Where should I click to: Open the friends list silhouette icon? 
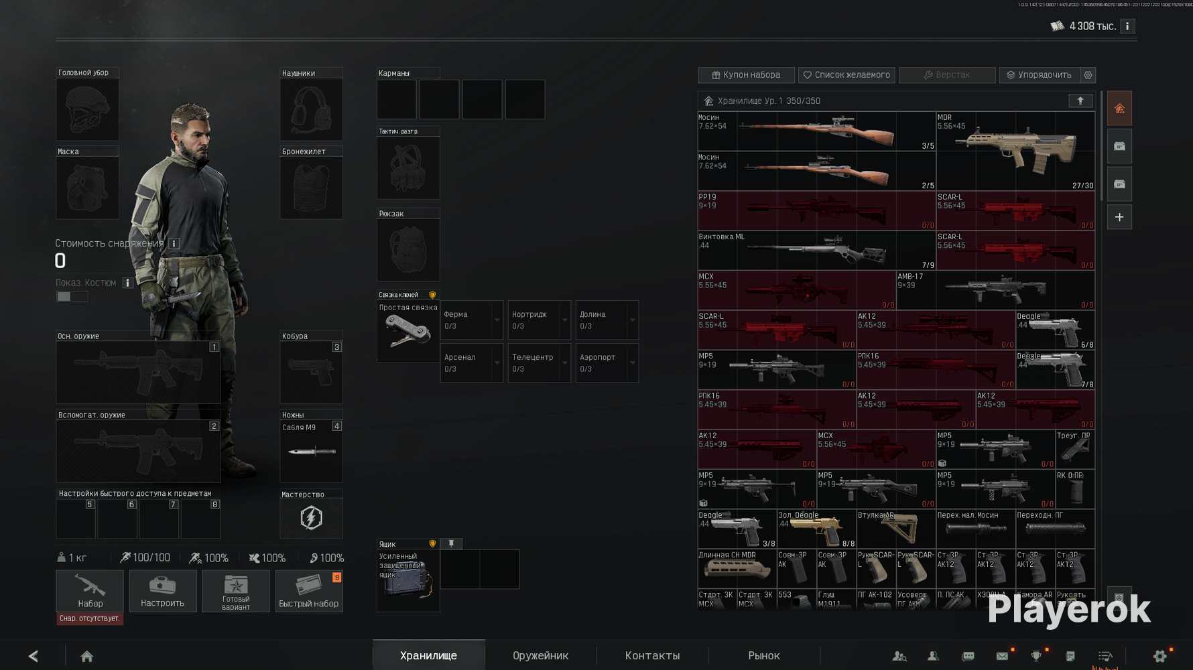pos(933,656)
